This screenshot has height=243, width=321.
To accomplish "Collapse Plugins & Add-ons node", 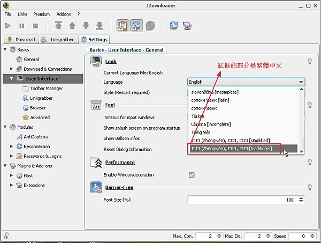I will [x=5, y=166].
